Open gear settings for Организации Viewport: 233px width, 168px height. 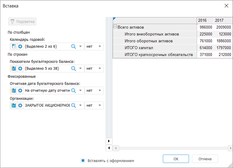point(20,105)
